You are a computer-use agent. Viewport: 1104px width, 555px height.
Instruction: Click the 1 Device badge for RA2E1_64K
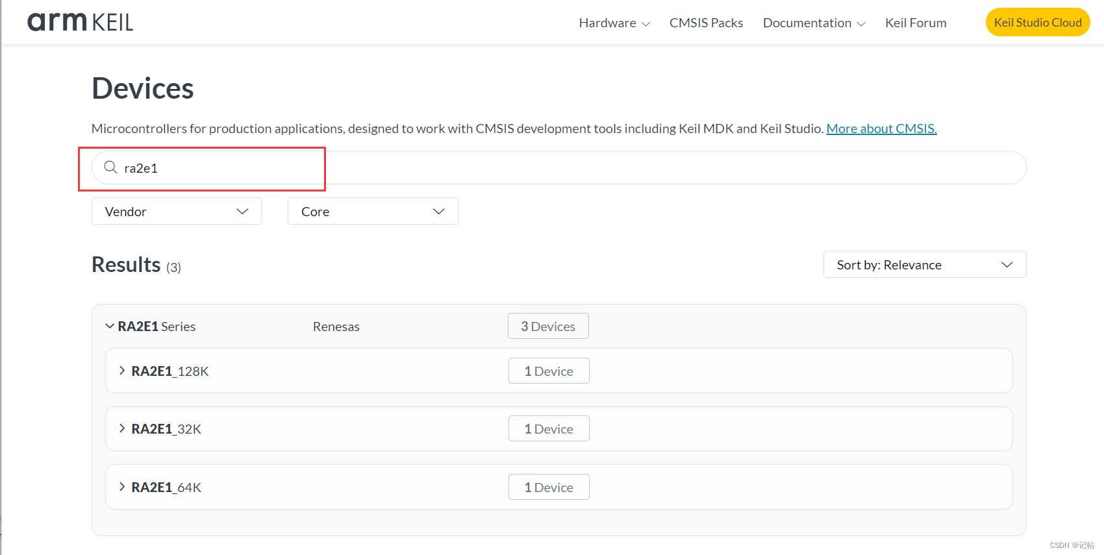point(549,487)
